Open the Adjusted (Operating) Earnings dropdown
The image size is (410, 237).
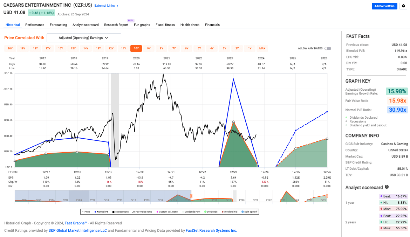[84, 37]
